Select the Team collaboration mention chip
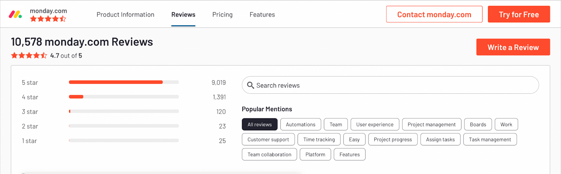Screen dimensions: 561x174 point(269,154)
